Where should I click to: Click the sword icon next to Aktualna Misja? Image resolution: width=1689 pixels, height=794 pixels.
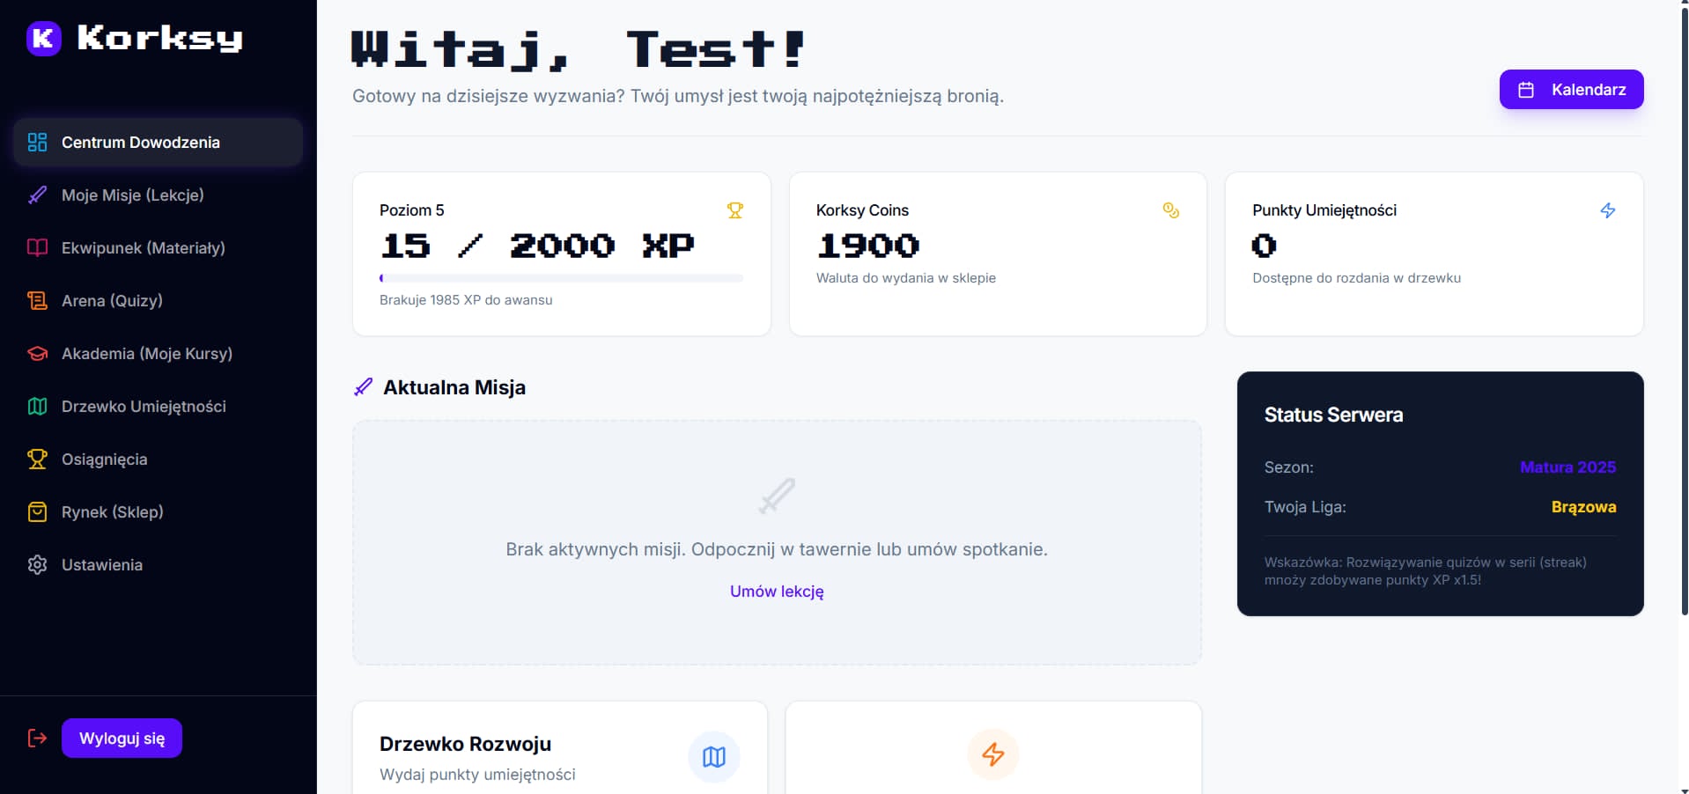[x=363, y=387]
